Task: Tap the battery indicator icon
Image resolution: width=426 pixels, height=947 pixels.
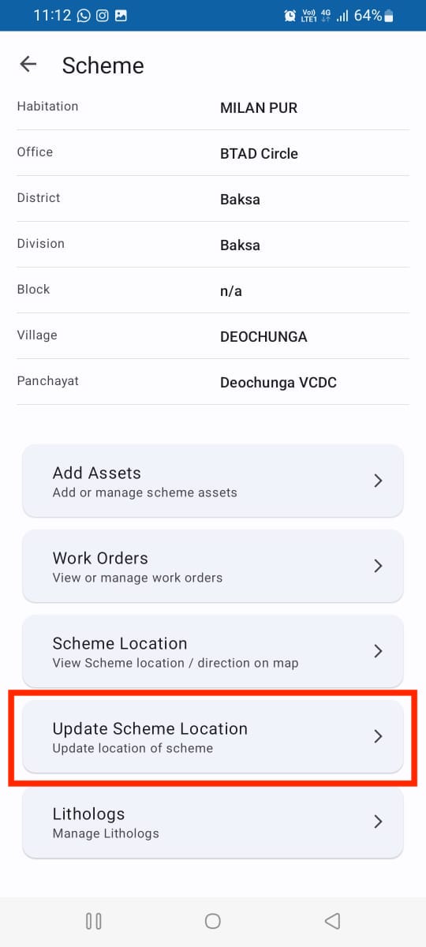Action: click(388, 16)
